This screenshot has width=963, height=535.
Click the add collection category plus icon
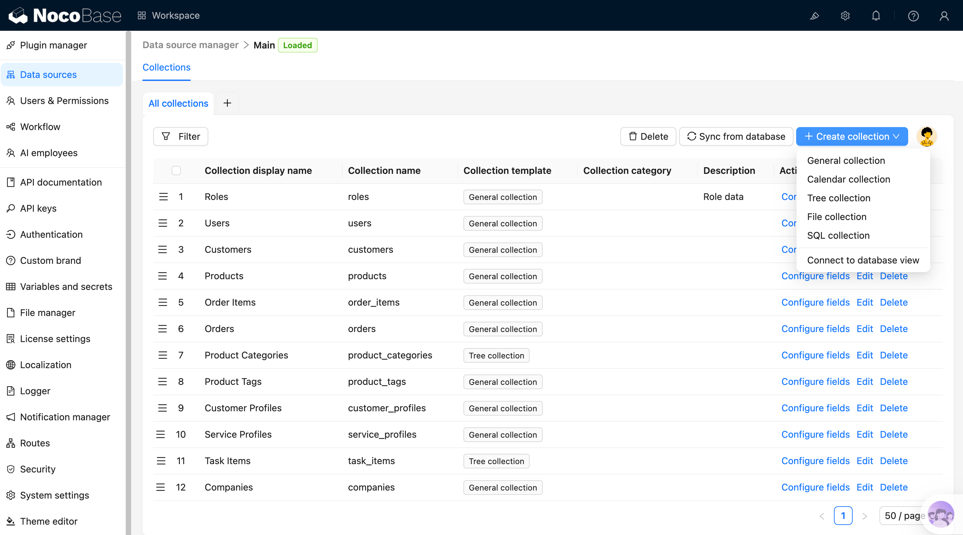pyautogui.click(x=227, y=103)
